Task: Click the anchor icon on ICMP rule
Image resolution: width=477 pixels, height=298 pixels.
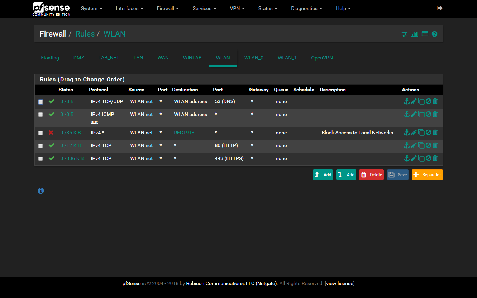Action: [x=406, y=114]
